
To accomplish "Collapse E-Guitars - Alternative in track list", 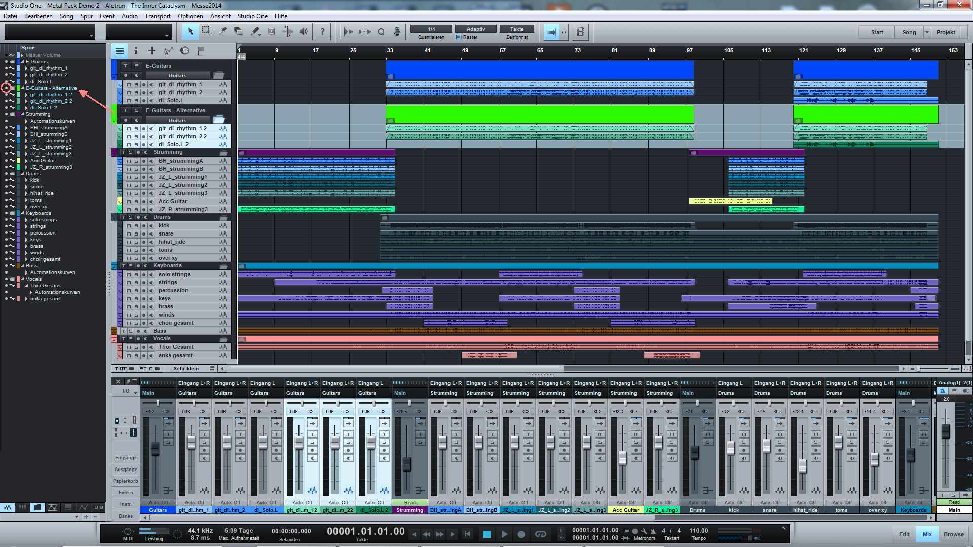I will click(x=22, y=88).
